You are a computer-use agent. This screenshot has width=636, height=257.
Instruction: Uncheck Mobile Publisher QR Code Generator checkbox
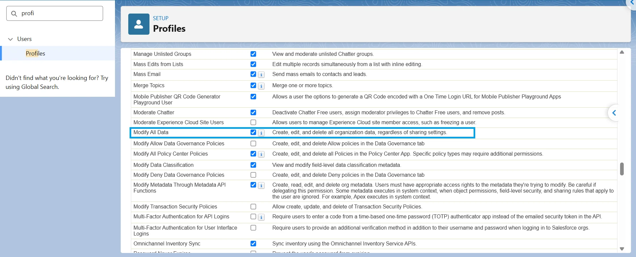(x=253, y=96)
